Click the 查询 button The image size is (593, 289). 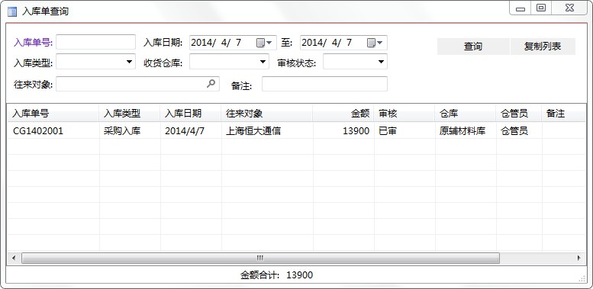473,47
